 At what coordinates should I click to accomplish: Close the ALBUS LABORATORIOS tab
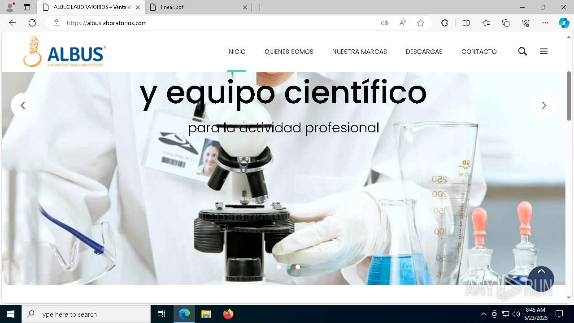click(x=138, y=7)
